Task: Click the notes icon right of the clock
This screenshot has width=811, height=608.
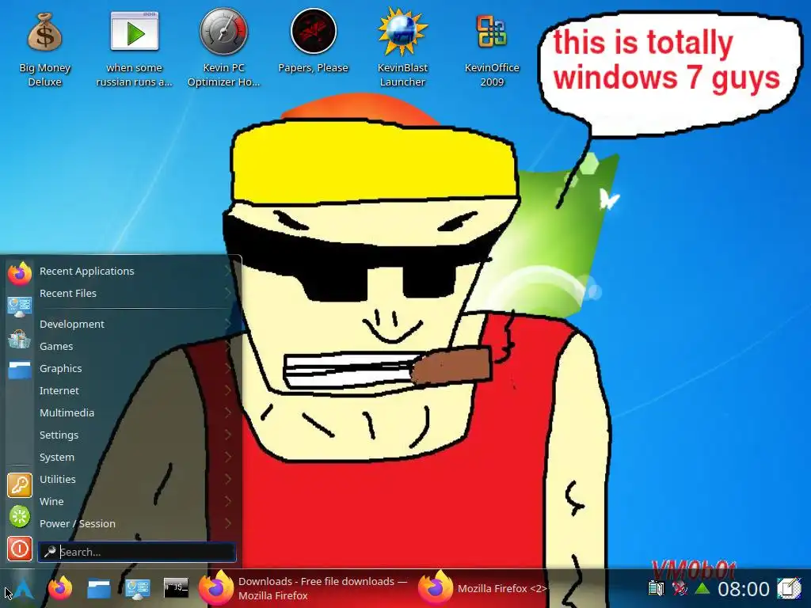Action: pos(788,588)
